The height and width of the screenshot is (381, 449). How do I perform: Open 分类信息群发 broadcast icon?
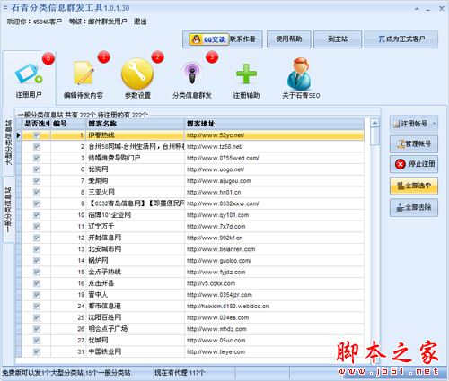(192, 74)
